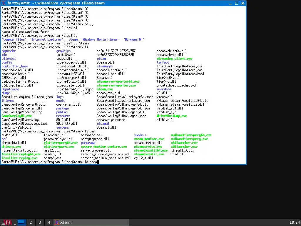Click the 'userdata' directory name
This screenshot has width=301, height=226.
tap(164, 89)
